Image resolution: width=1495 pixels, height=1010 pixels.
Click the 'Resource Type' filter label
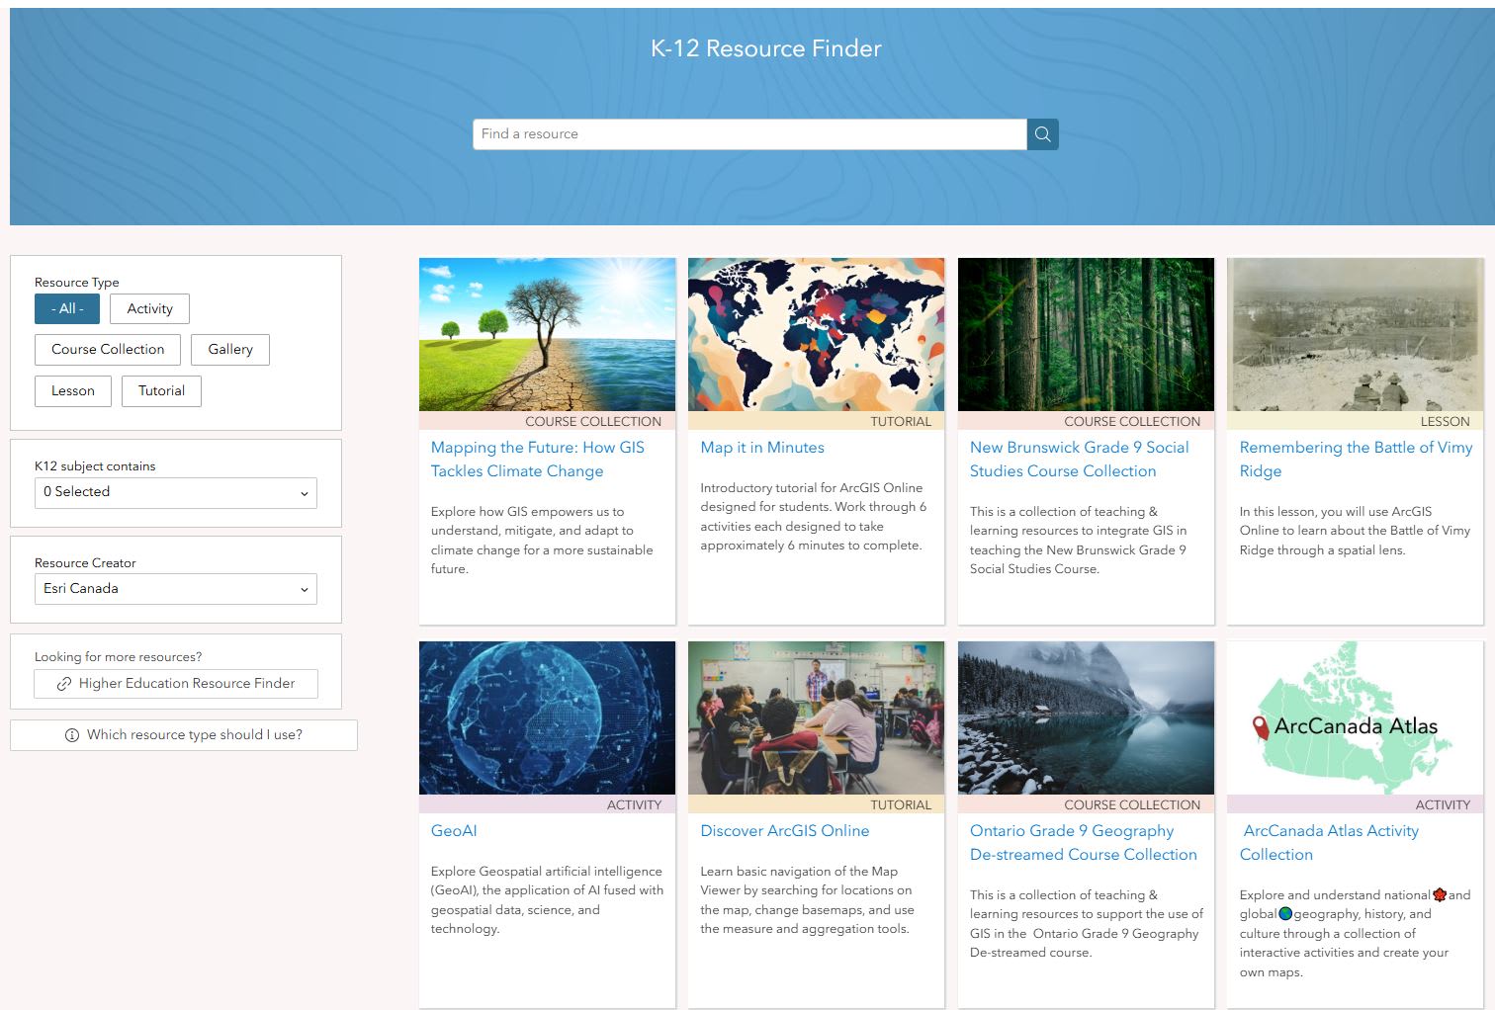pos(76,283)
